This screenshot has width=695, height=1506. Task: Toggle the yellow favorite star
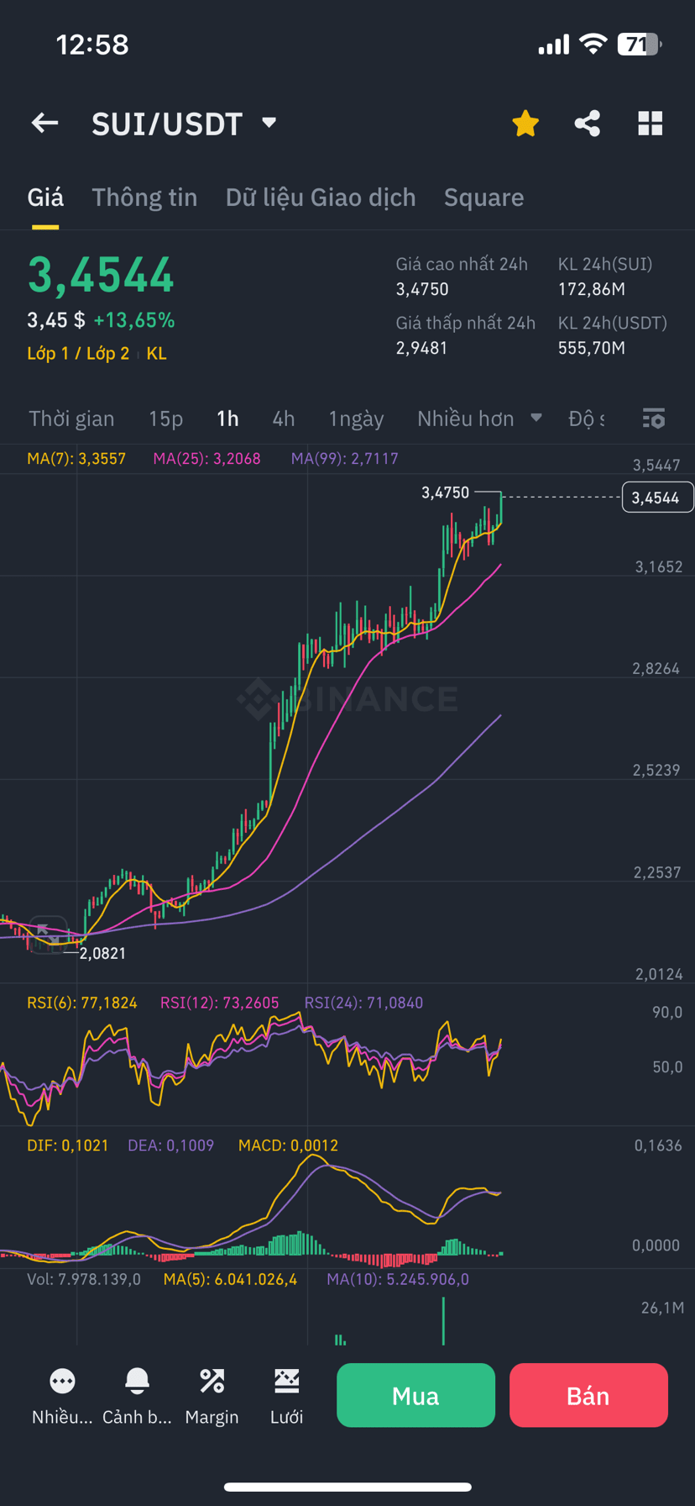point(525,124)
